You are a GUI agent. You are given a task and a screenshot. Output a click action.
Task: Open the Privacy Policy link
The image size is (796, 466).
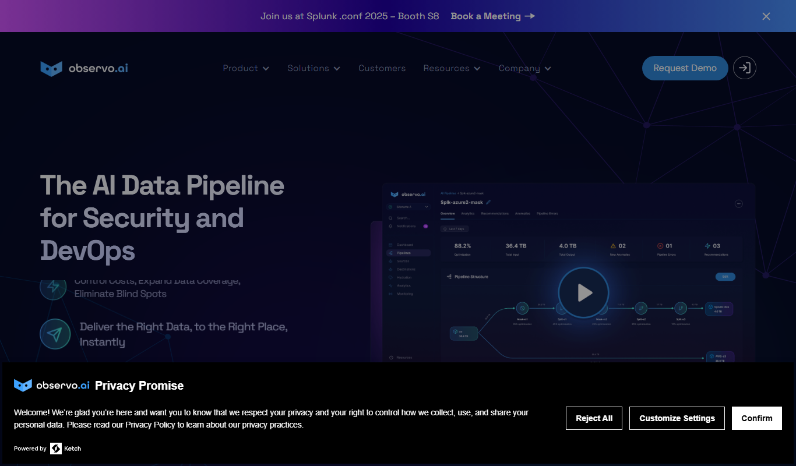(151, 425)
